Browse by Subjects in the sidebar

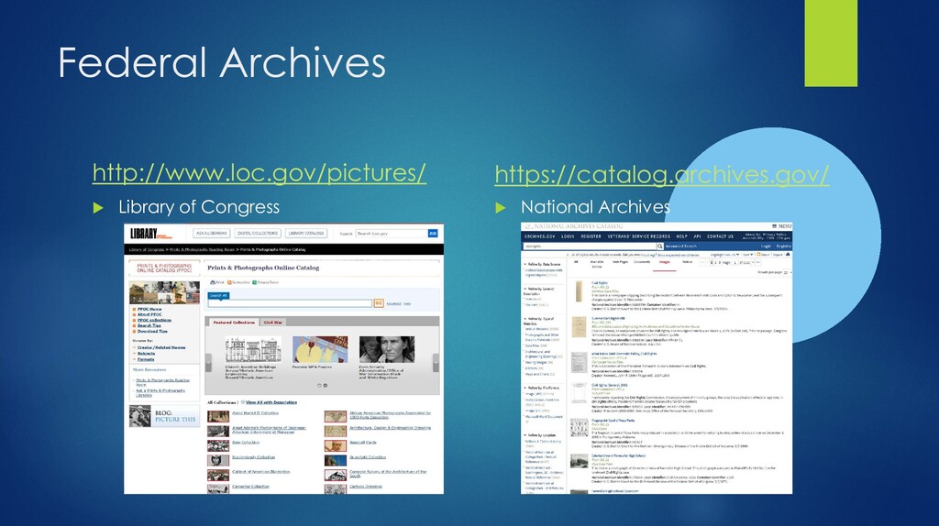pyautogui.click(x=146, y=354)
